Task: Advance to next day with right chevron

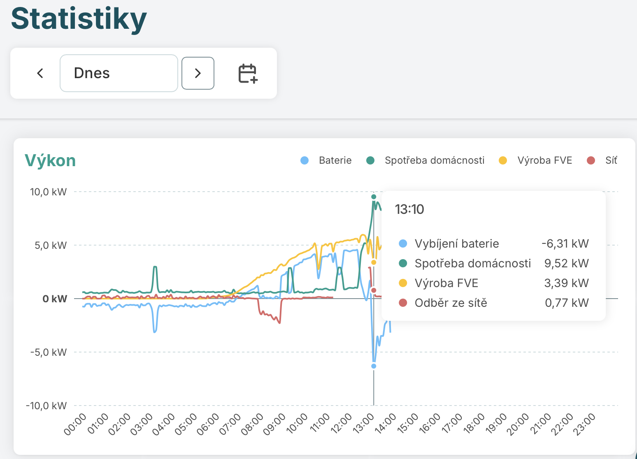Action: tap(198, 73)
